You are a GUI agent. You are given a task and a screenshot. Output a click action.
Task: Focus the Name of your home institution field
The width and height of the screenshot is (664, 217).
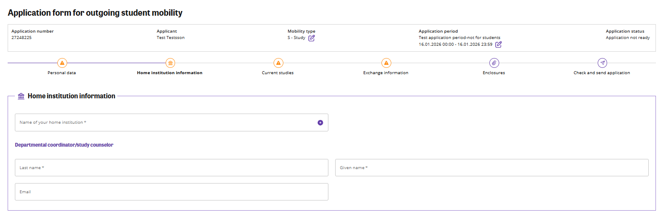(x=166, y=122)
